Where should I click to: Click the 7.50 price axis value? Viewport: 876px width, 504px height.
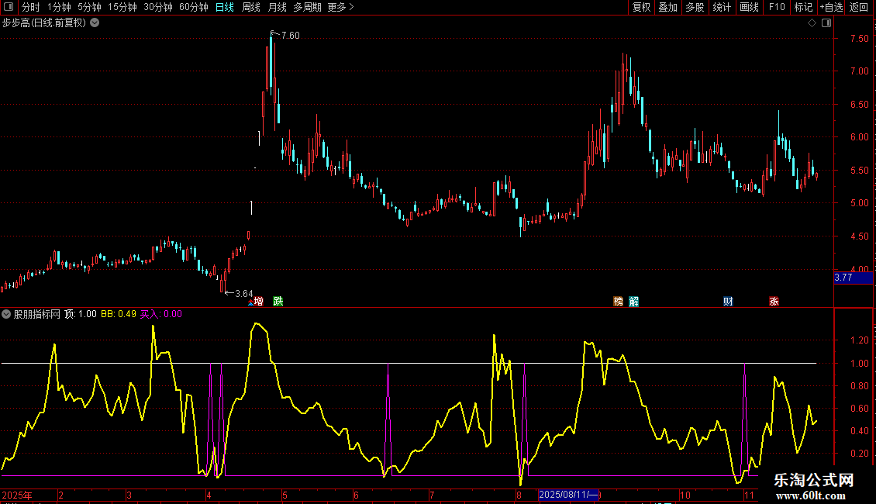(859, 39)
